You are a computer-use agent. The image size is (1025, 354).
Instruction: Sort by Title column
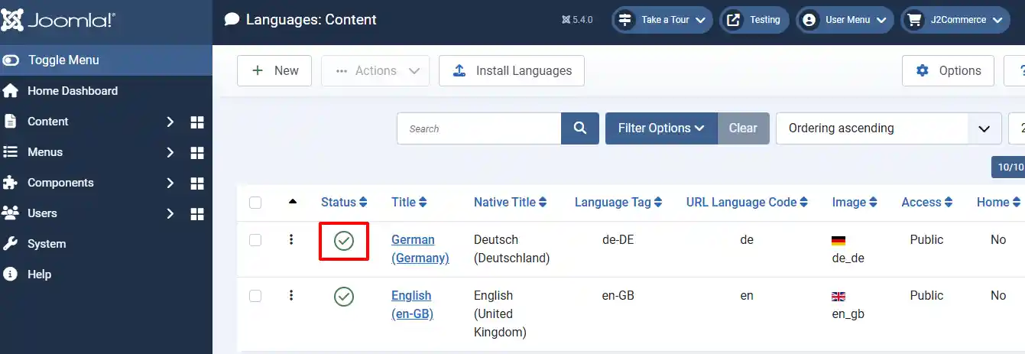409,203
